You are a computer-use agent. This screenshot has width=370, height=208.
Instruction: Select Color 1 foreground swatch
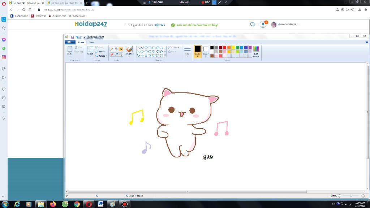198,52
